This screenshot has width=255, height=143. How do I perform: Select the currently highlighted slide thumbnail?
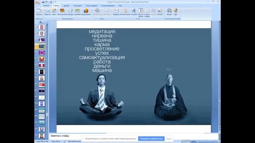[41, 46]
